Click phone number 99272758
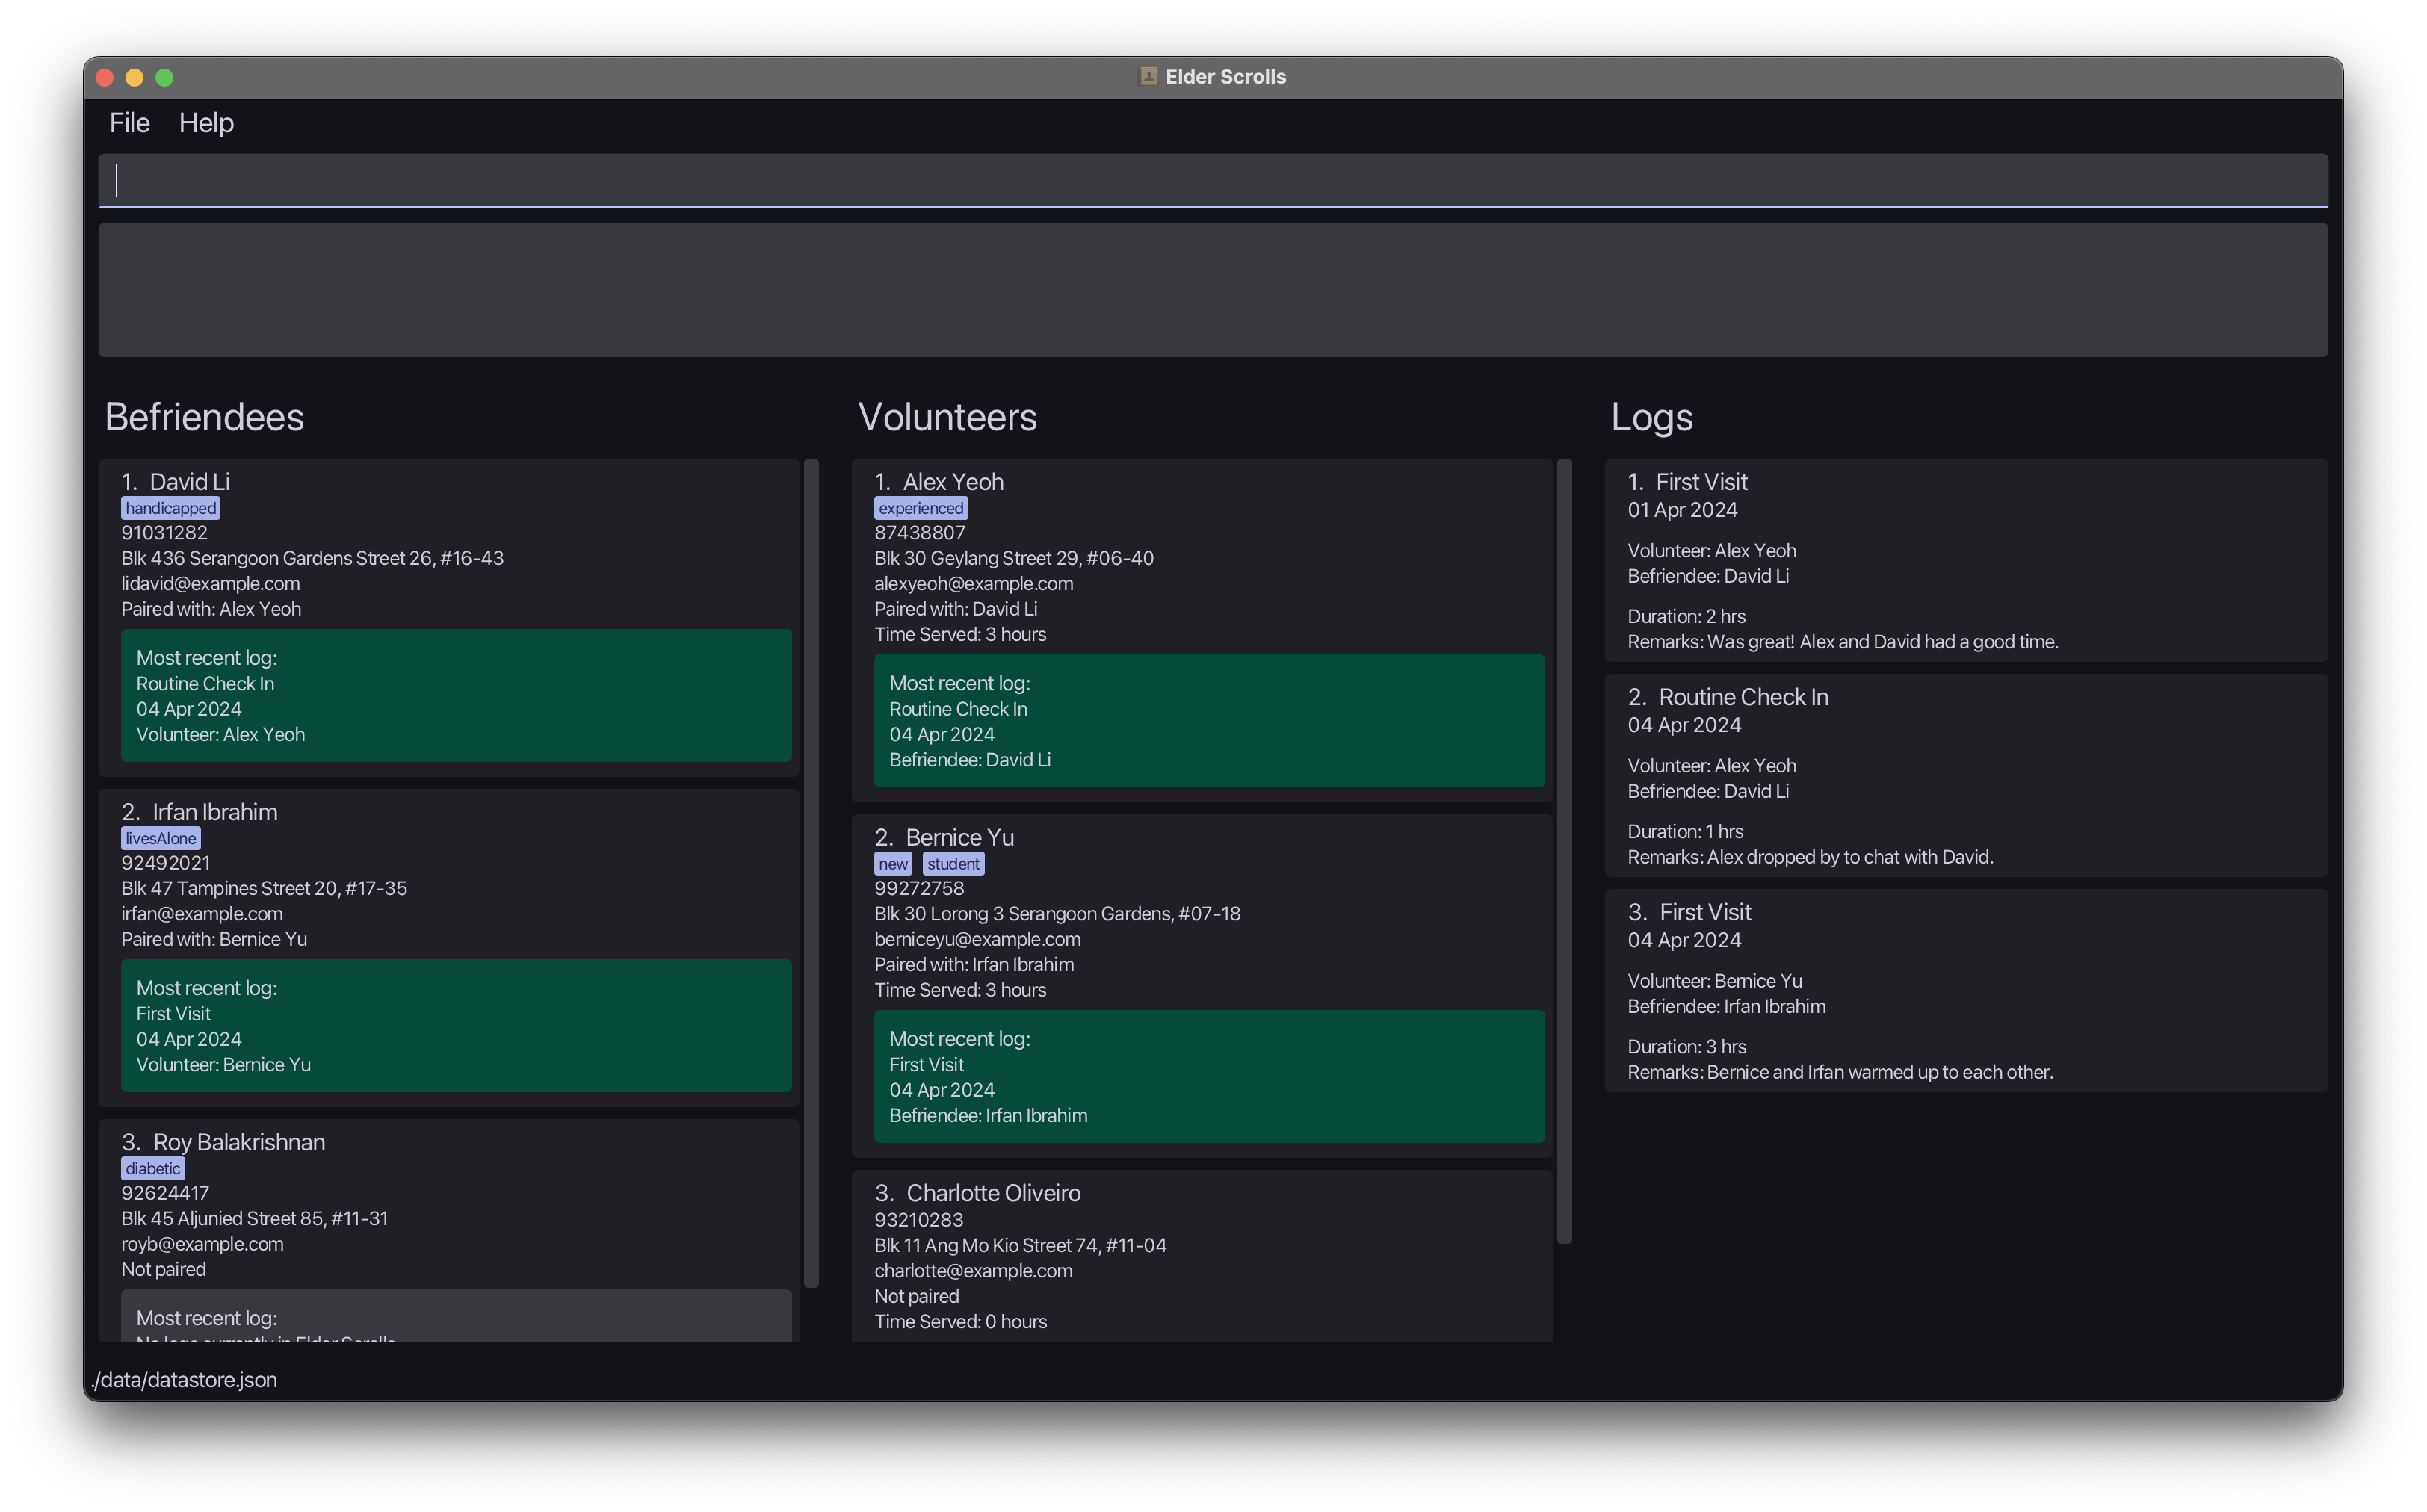 tap(919, 888)
